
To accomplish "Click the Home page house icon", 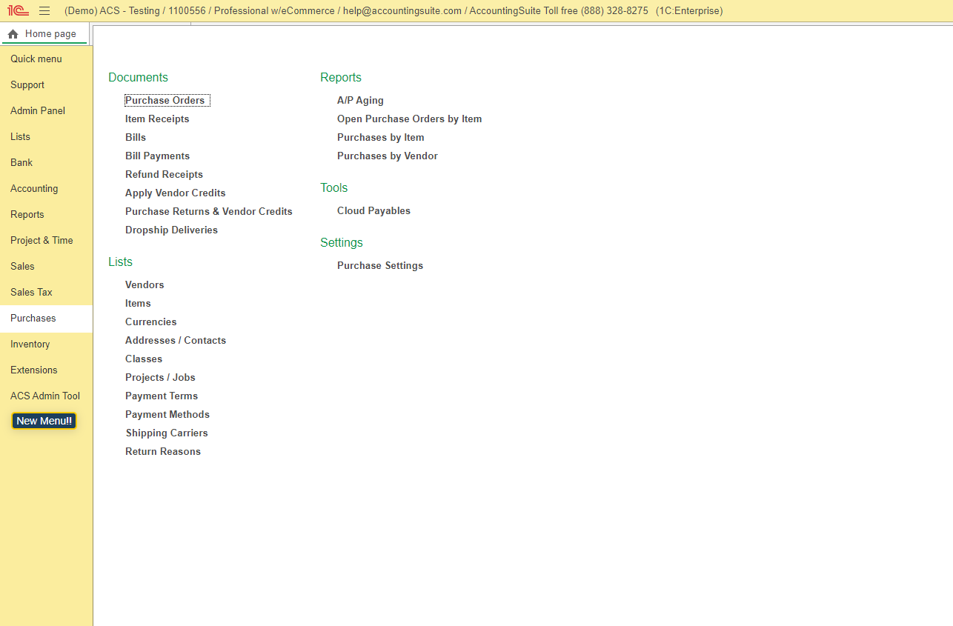I will pyautogui.click(x=13, y=34).
